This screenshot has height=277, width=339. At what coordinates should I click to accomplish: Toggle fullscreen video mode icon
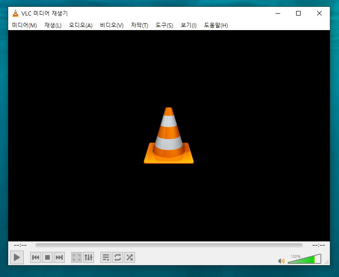click(77, 257)
